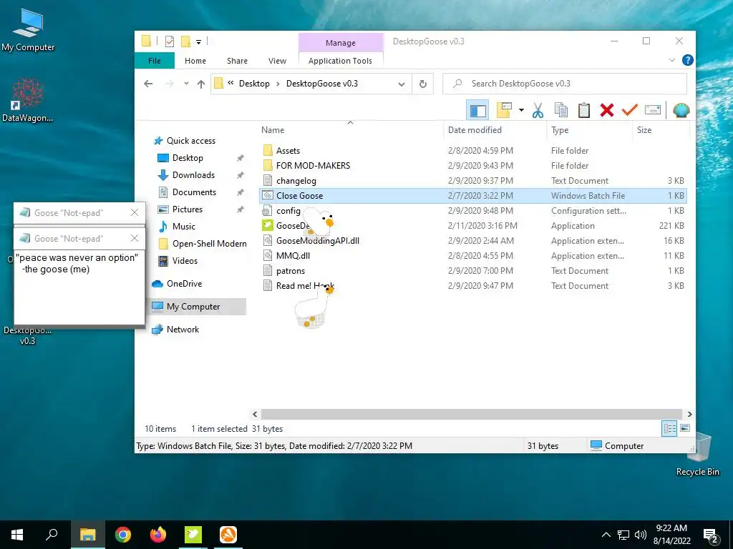Open folder options toolbar icon
The width and height of the screenshot is (733, 549).
[504, 110]
